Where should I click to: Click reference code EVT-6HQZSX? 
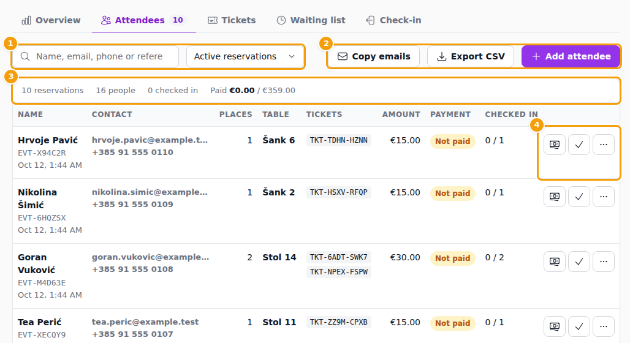point(42,218)
